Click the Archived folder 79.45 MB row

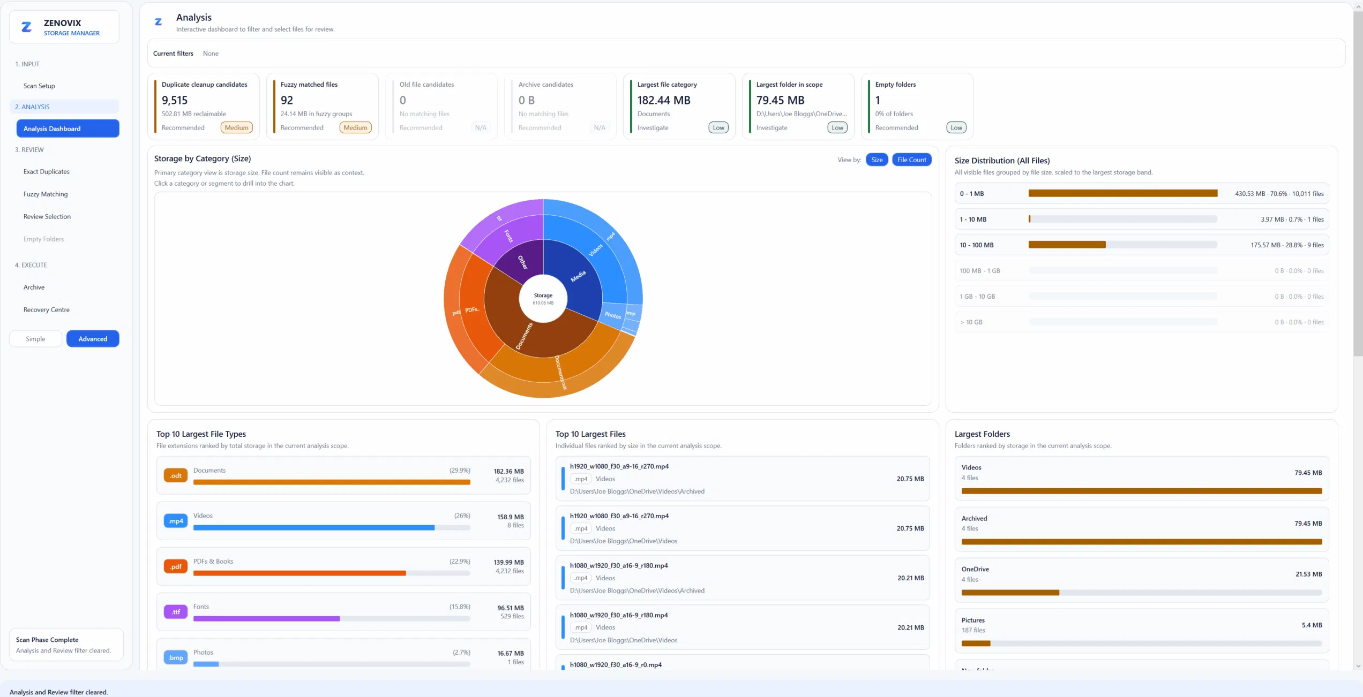[x=1141, y=529]
